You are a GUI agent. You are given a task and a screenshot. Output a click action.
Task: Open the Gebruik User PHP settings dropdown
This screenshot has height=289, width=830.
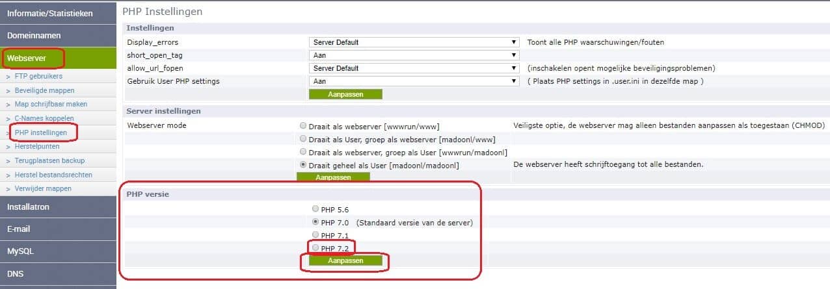click(x=414, y=81)
